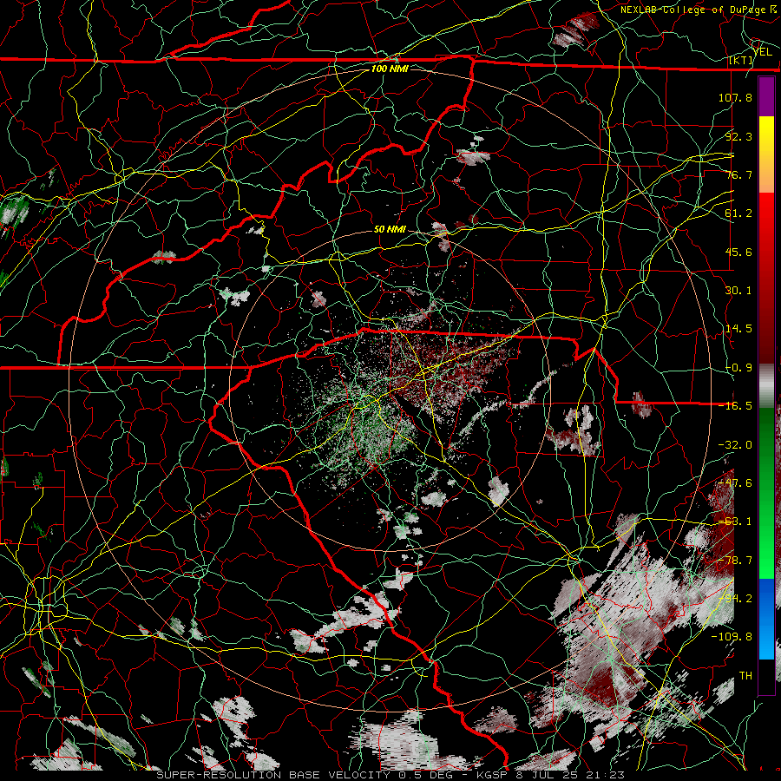Select the 92.3 legend value

point(738,136)
